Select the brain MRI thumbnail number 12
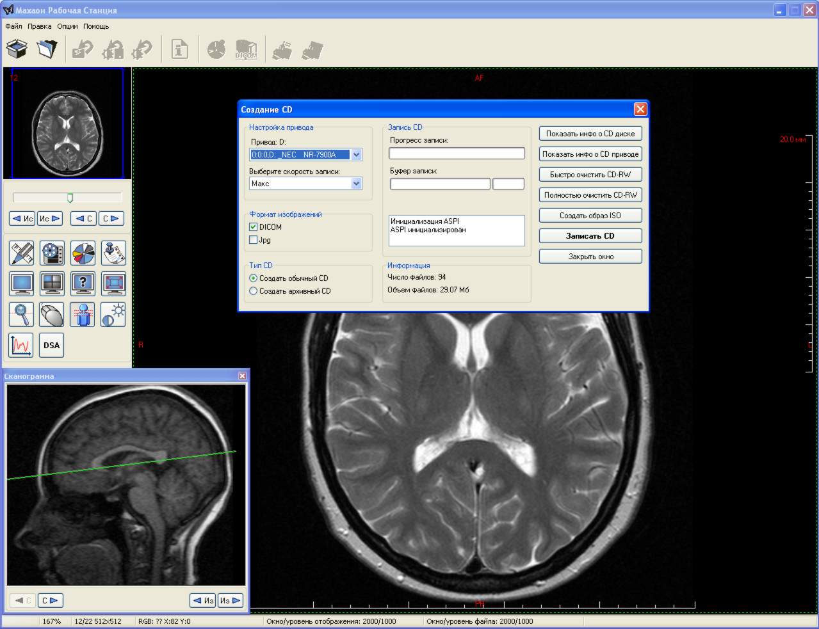819x629 pixels. 67,123
